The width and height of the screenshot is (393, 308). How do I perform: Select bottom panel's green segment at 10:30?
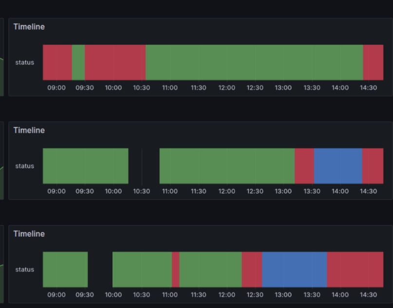(x=142, y=269)
